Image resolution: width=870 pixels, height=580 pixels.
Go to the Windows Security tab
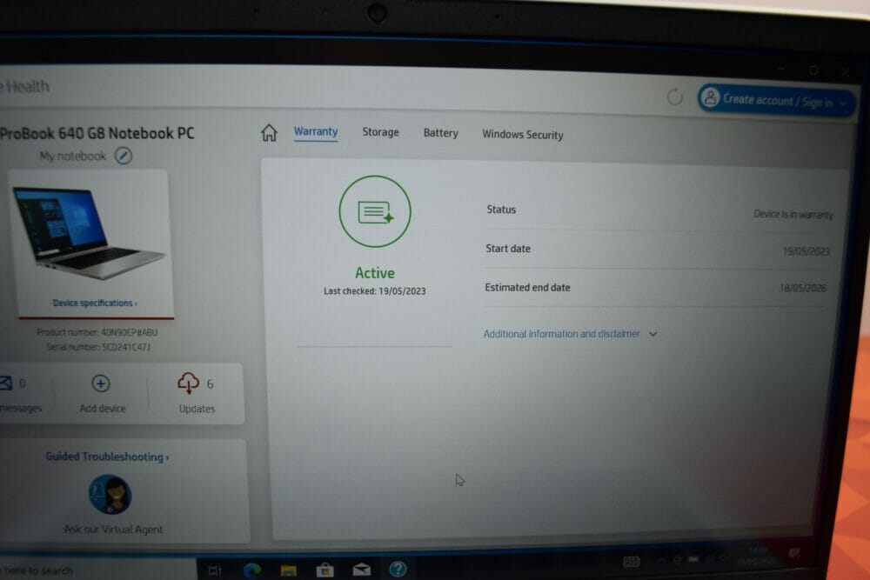click(523, 134)
